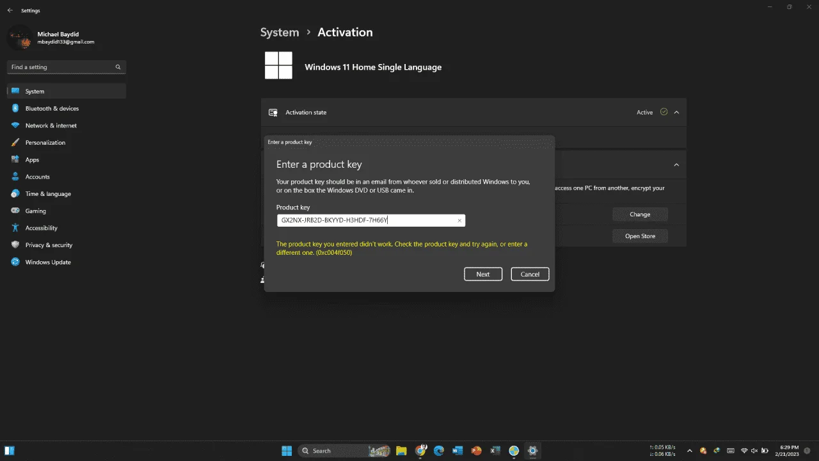Click the Open Store button

pyautogui.click(x=640, y=236)
